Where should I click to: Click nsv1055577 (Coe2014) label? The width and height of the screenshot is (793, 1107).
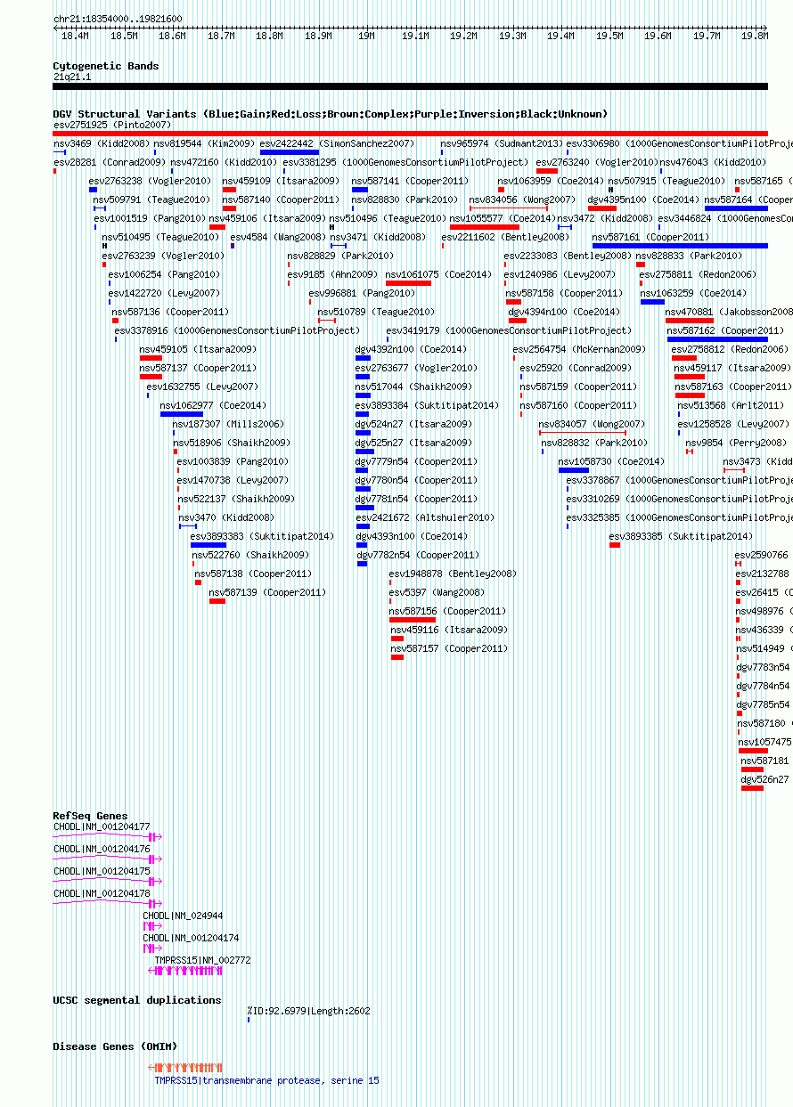coord(503,218)
